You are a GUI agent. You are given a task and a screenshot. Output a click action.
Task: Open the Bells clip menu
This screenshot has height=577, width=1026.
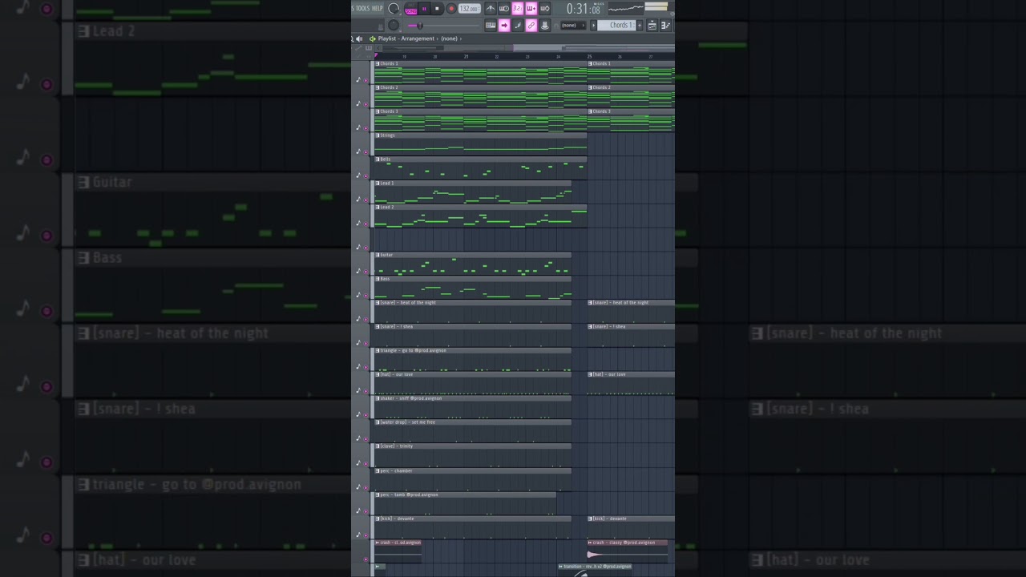click(378, 159)
